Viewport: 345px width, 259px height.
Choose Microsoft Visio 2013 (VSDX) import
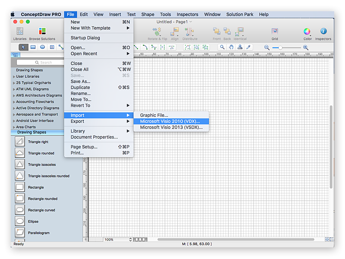point(171,128)
